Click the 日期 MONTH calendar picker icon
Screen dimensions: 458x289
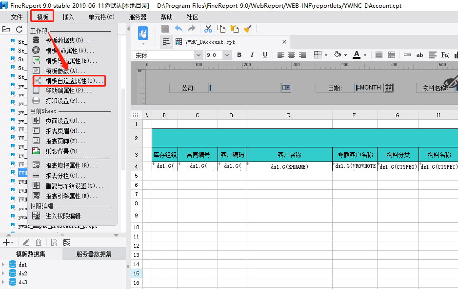tap(388, 87)
